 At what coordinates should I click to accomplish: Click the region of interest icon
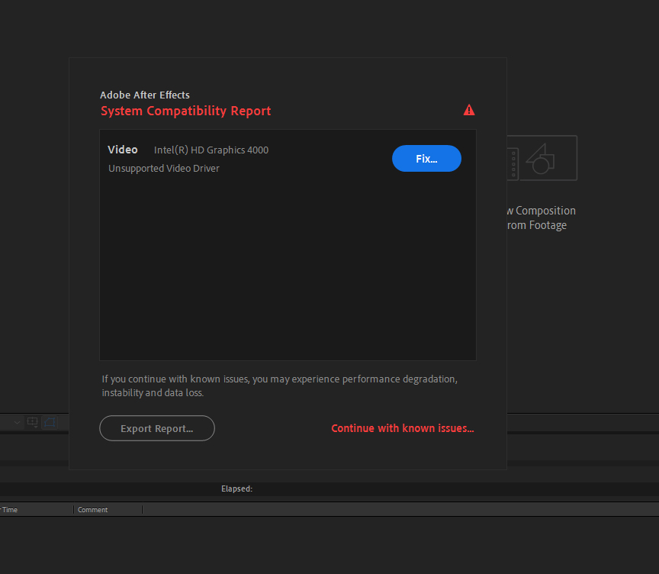click(32, 422)
